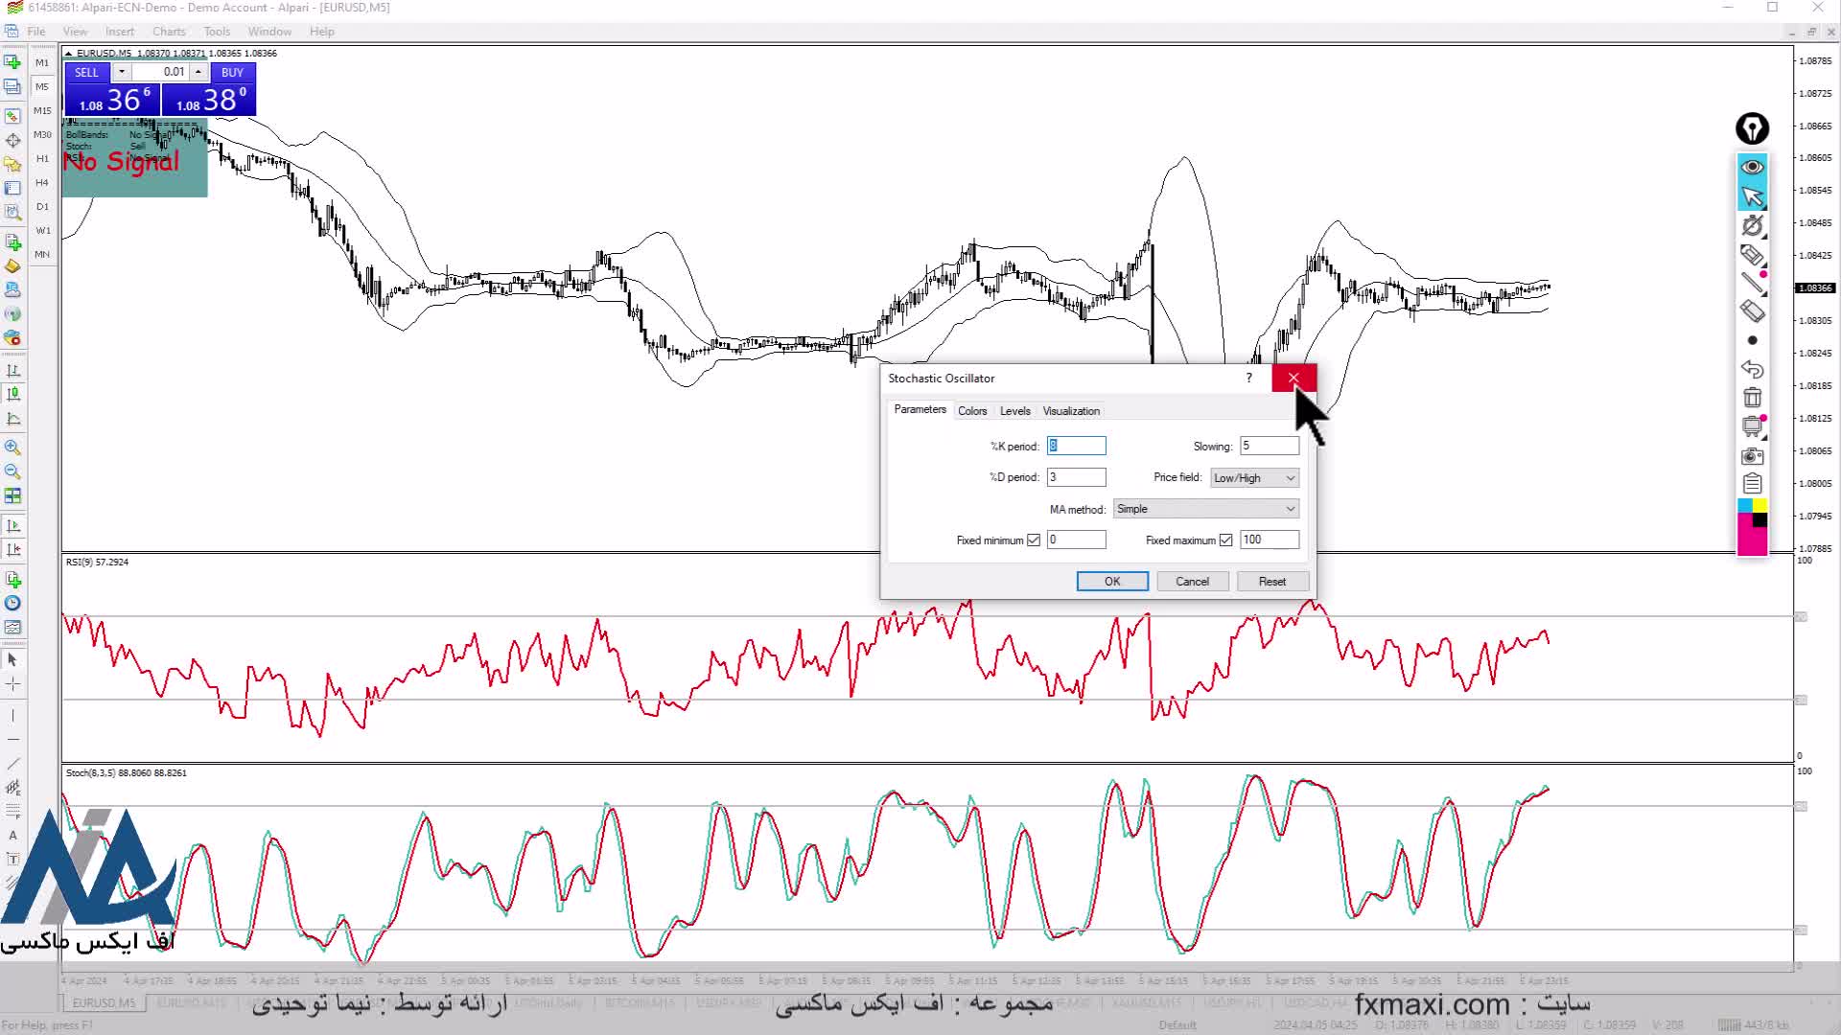
Task: Click the new chart plus icon
Action: [12, 62]
